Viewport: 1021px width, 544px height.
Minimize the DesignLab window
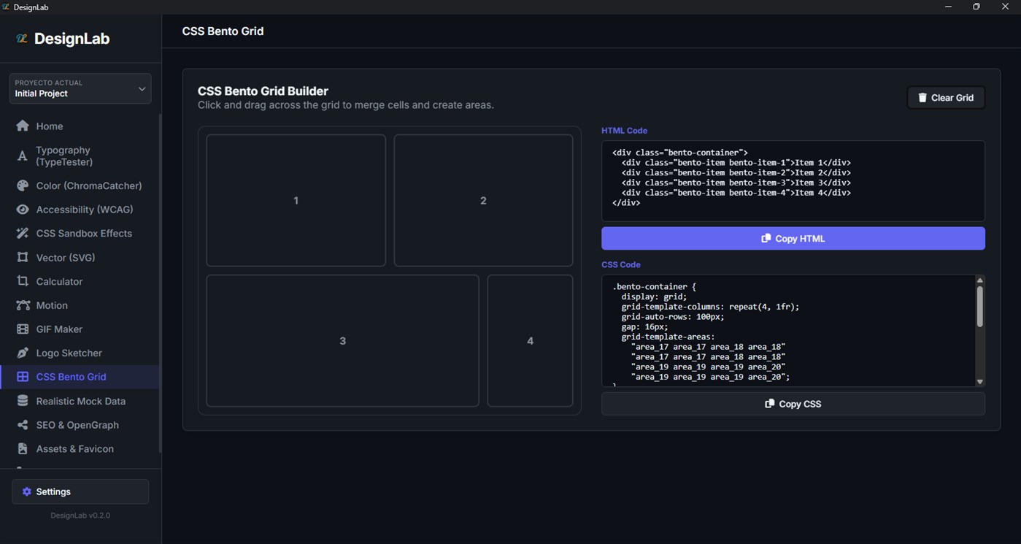click(948, 7)
